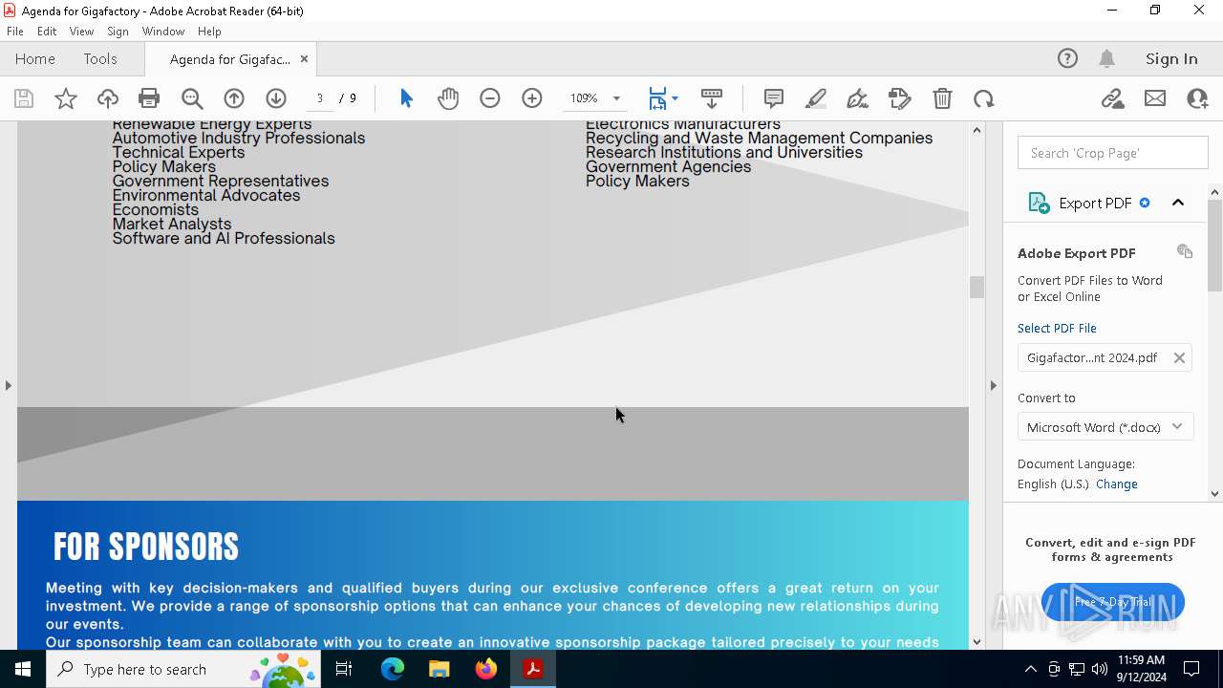1223x688 pixels.
Task: Click the rotate page icon
Action: point(984,98)
